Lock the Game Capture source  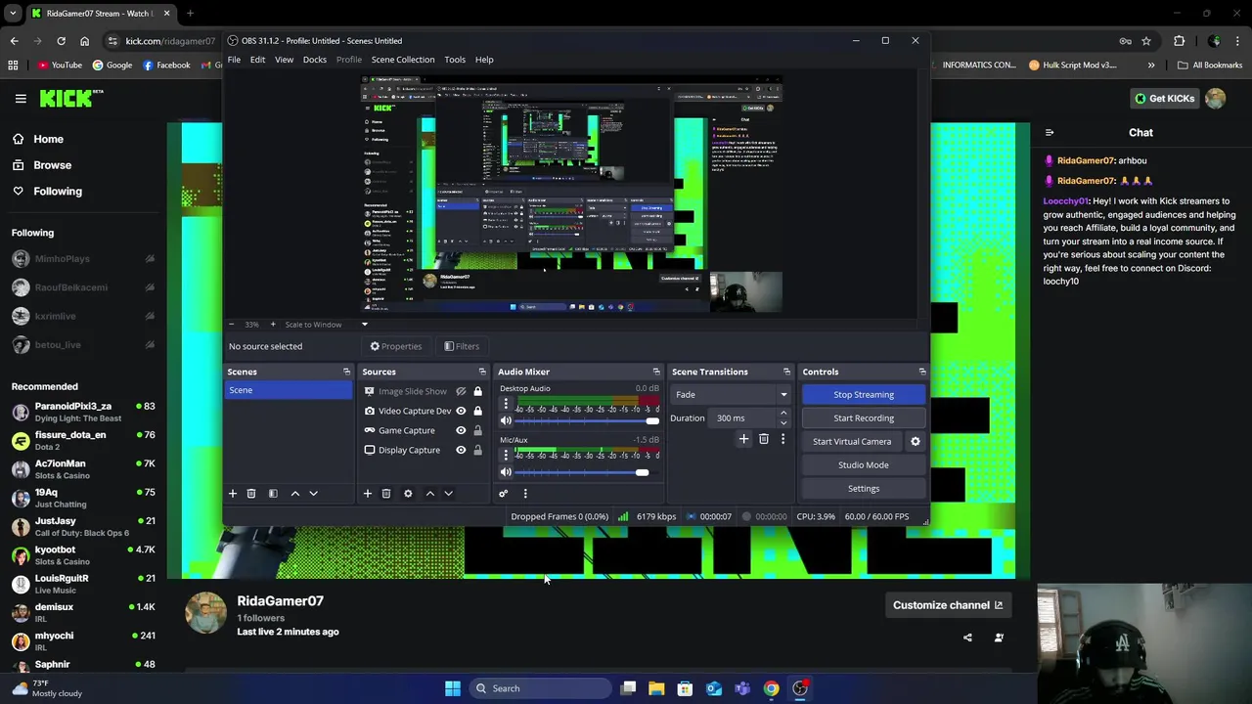[477, 430]
